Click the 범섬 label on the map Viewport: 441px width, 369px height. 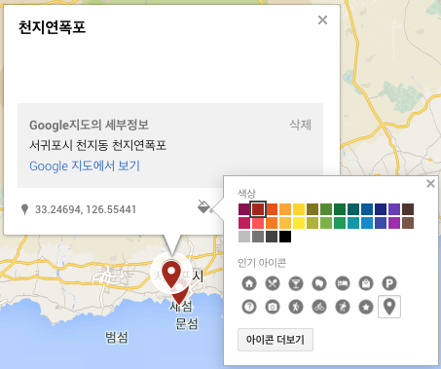[x=117, y=337]
